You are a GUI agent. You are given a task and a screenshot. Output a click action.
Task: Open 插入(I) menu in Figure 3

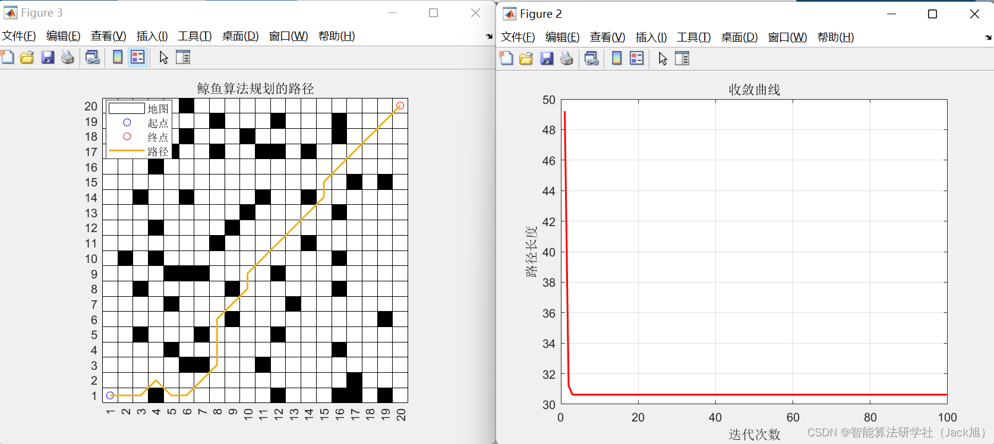[152, 36]
